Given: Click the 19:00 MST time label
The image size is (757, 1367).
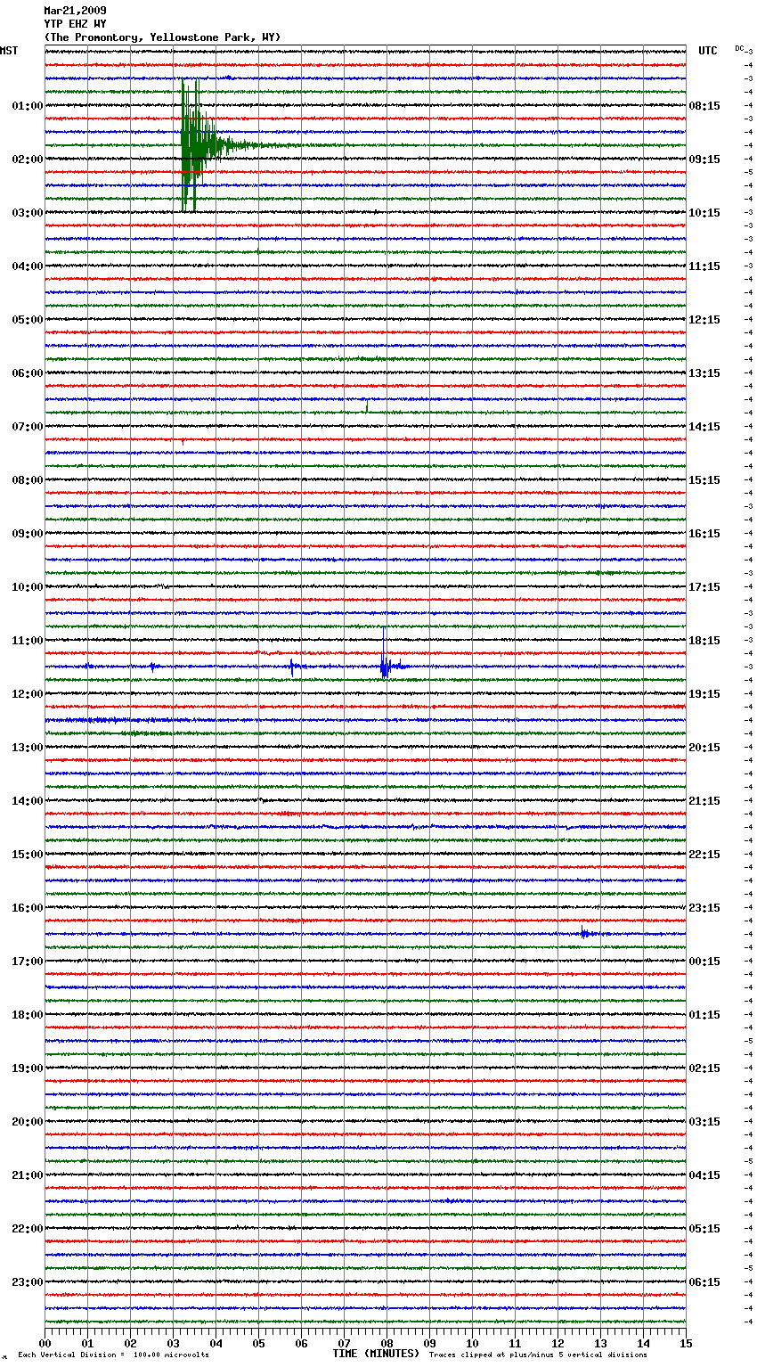Looking at the screenshot, I should (28, 1068).
